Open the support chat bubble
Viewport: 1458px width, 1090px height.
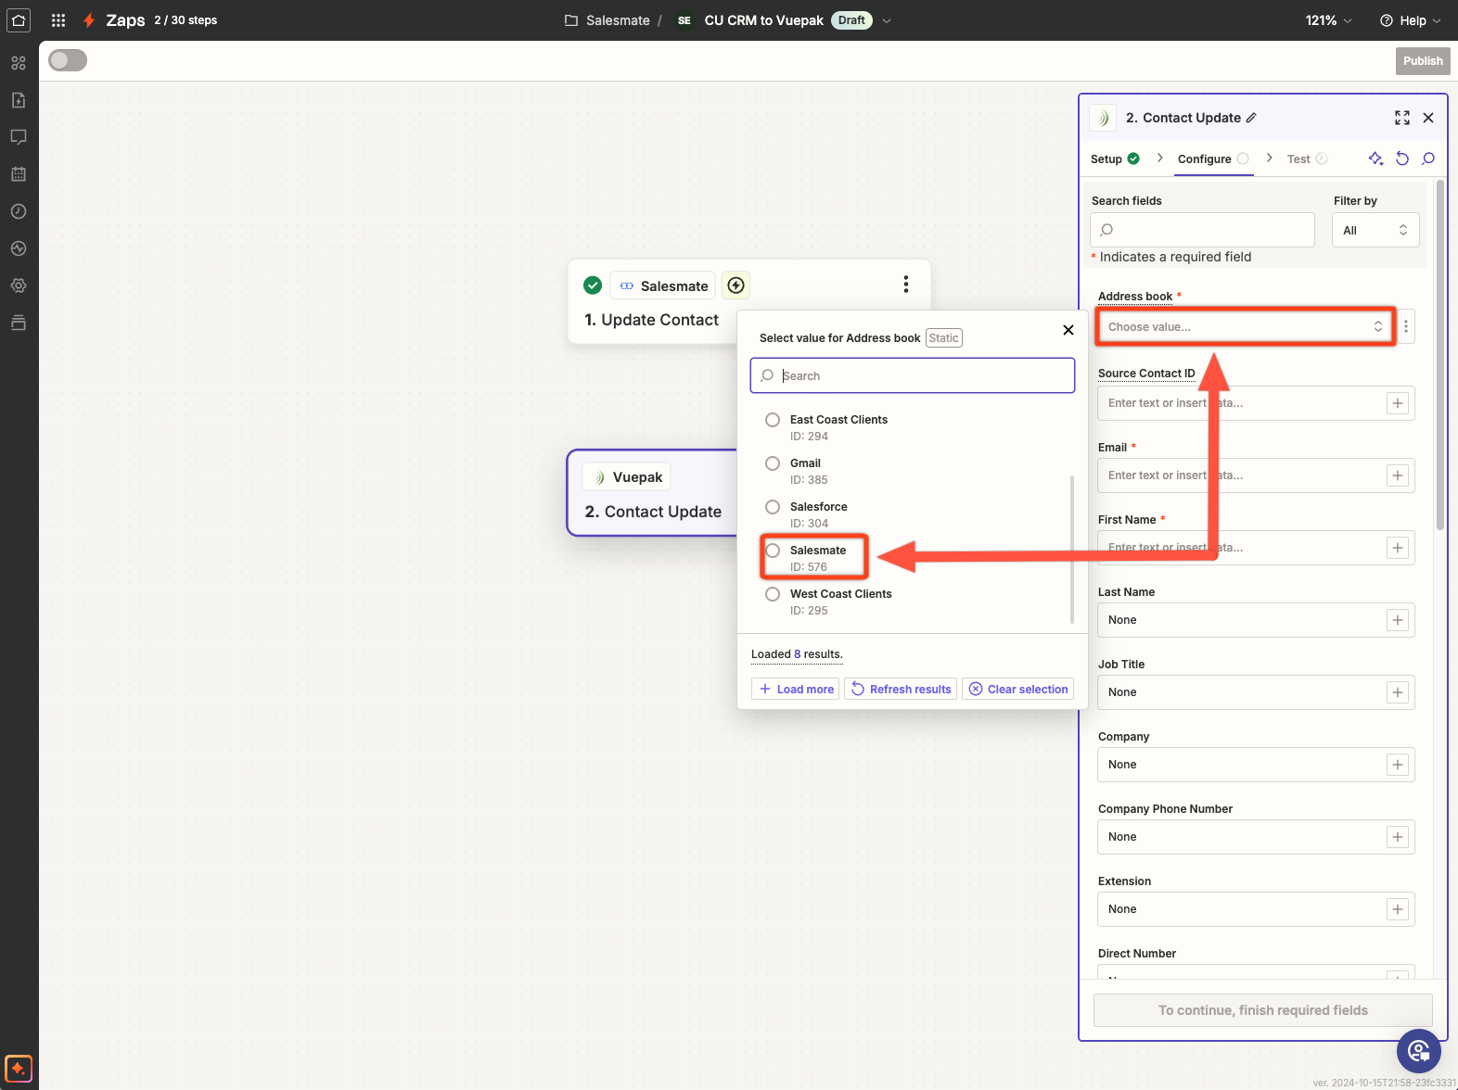[1419, 1051]
